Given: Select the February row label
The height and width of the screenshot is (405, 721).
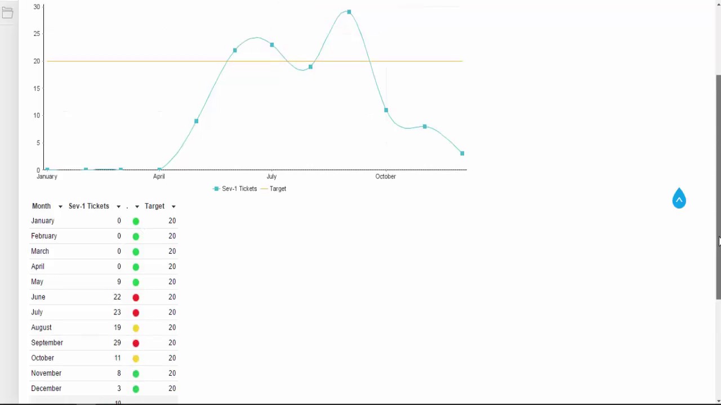Looking at the screenshot, I should pos(44,236).
